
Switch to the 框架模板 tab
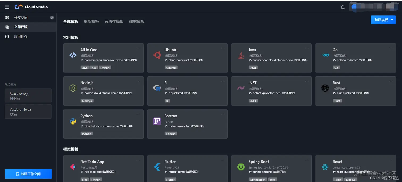pos(91,22)
